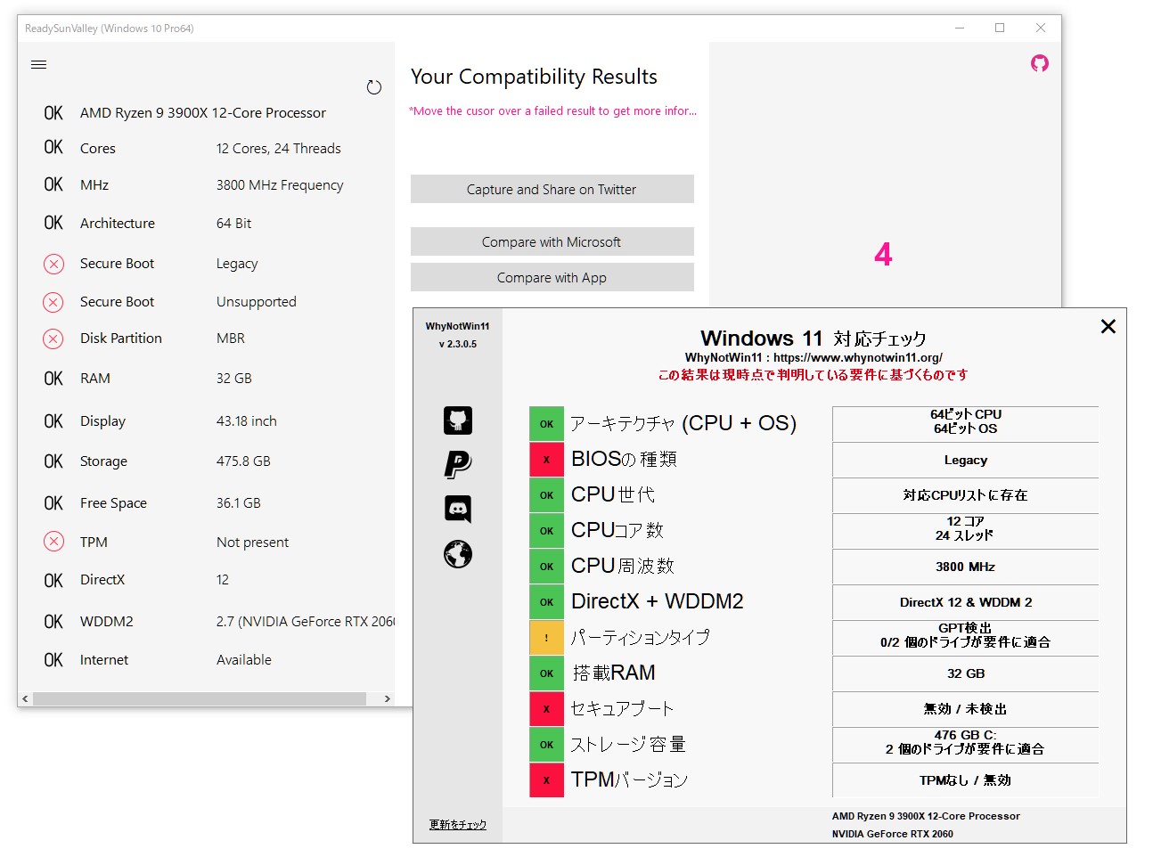Screen dimensions: 1153x865
Task: Click the "64 Bit" architecture value
Action: [234, 224]
